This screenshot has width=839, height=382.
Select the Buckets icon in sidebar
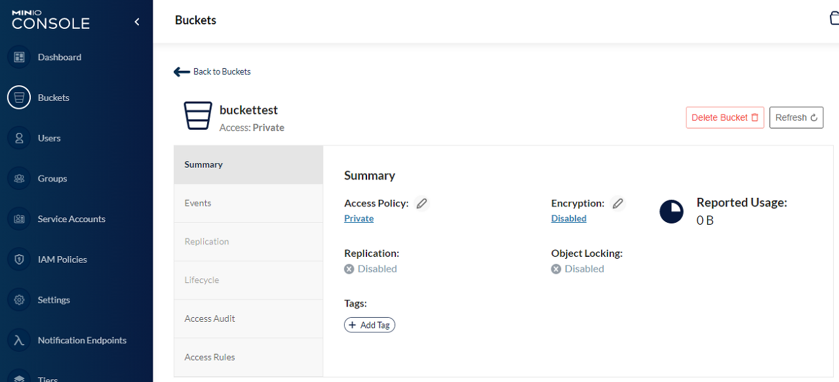[x=19, y=98]
